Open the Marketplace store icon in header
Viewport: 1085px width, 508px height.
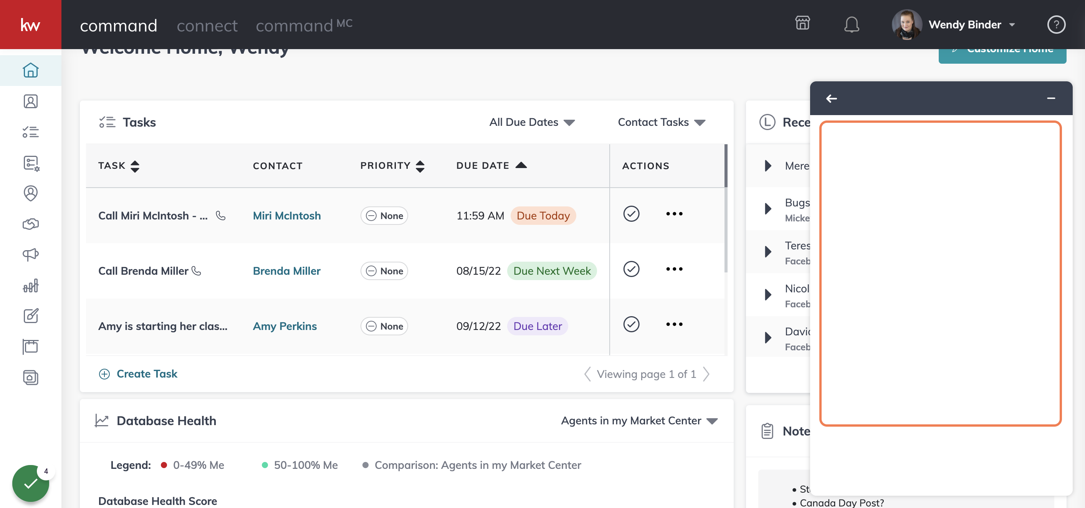coord(802,23)
